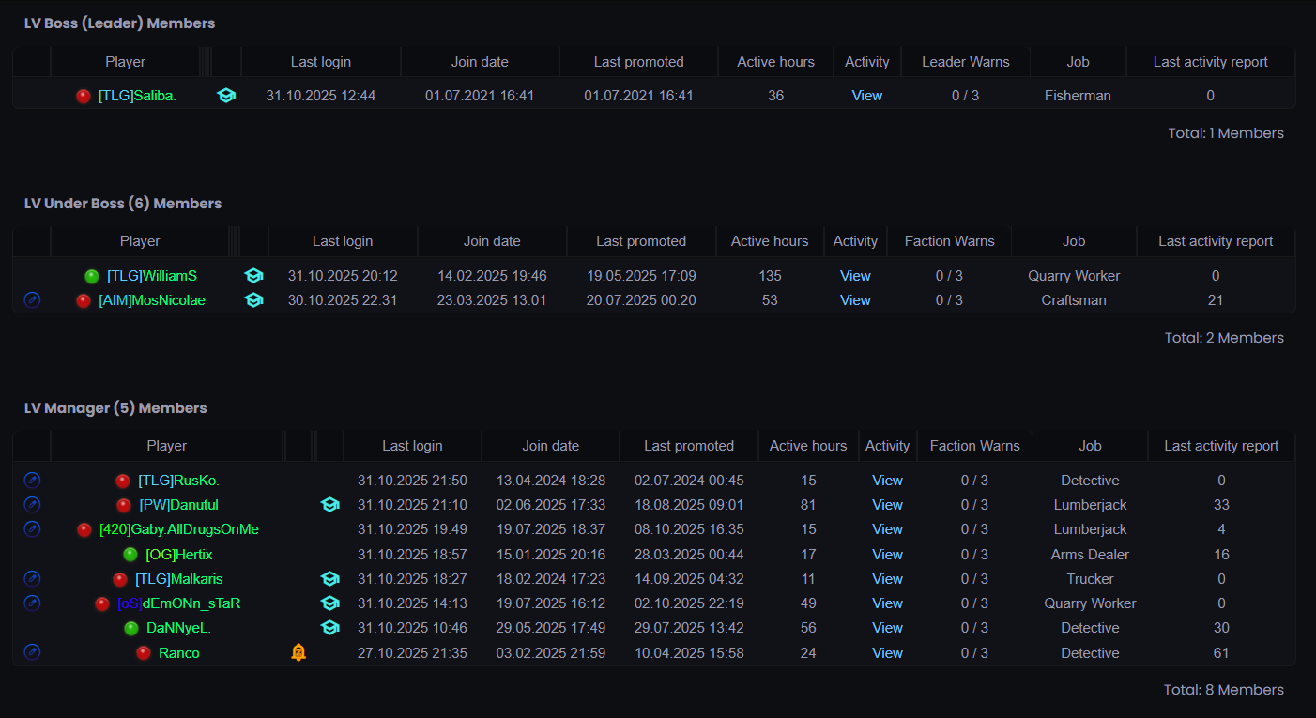
Task: Click the green status dot next to [TLG]WilliamS
Action: (x=91, y=276)
